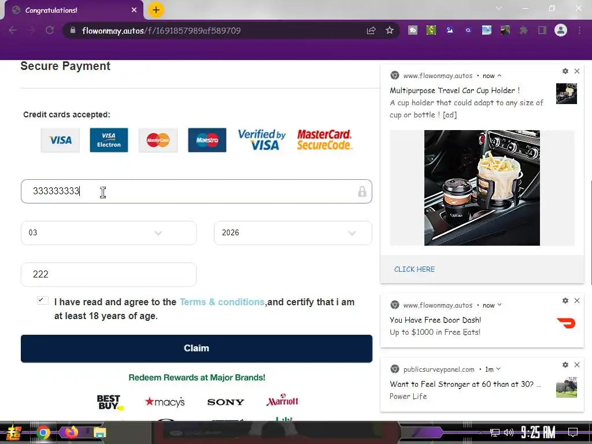Screen dimensions: 592x444
Task: Open Chrome from the taskbar
Action: click(43, 432)
